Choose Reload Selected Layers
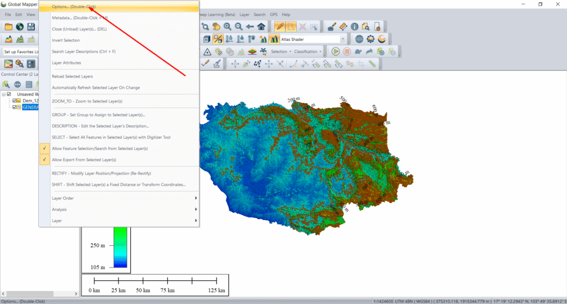Viewport: 567px width, 304px height. point(119,76)
